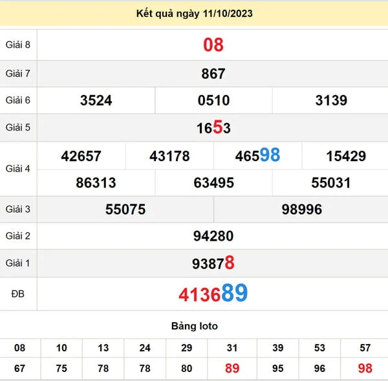This screenshot has height=381, width=388.
Task: Select Giải 6 number 3139
Action: pos(331,100)
